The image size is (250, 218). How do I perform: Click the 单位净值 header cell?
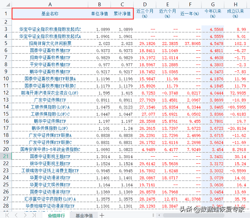tap(99, 14)
